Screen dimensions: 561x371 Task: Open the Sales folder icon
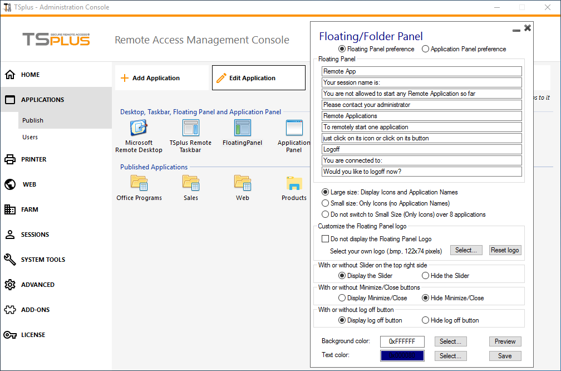pyautogui.click(x=190, y=183)
